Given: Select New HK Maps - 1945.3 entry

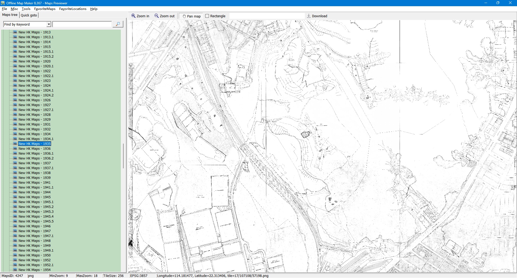Looking at the screenshot, I should pyautogui.click(x=36, y=212).
